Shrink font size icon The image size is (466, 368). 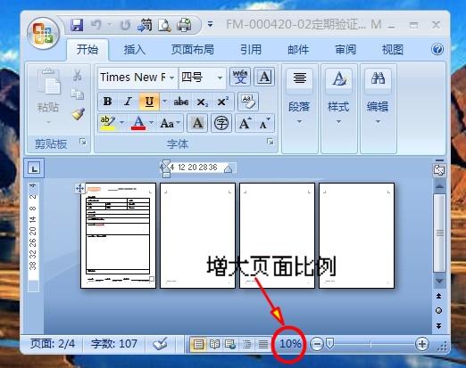point(264,123)
